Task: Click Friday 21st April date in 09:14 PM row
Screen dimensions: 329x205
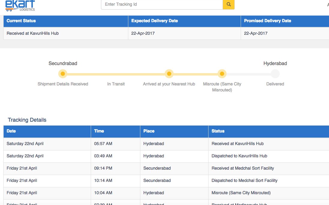Action: (x=22, y=168)
